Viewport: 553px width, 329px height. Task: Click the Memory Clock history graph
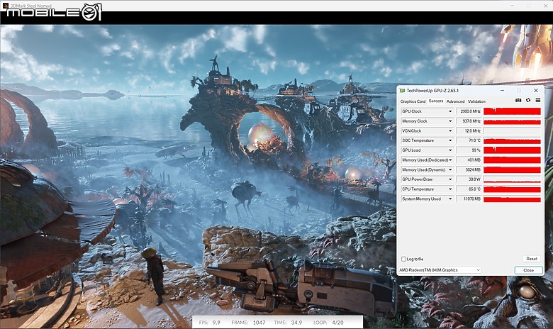512,121
